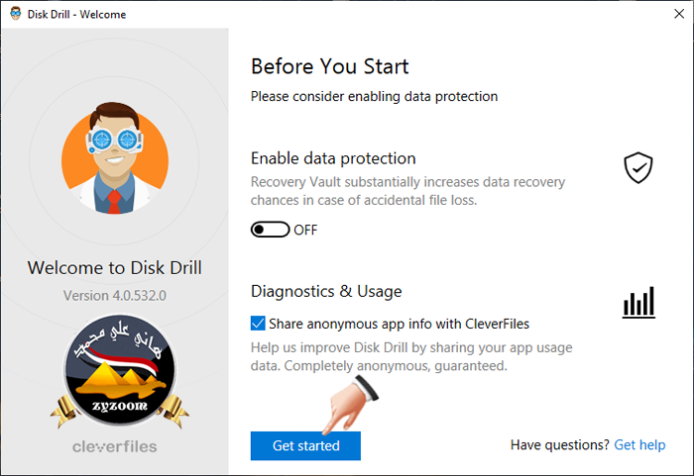Click Share anonymous app info with CleverFiles label
The width and height of the screenshot is (694, 476).
coord(399,324)
